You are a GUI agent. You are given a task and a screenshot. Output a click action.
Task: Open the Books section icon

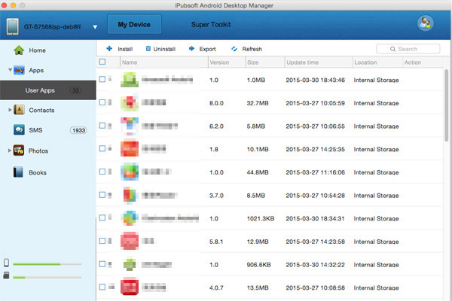tap(19, 172)
